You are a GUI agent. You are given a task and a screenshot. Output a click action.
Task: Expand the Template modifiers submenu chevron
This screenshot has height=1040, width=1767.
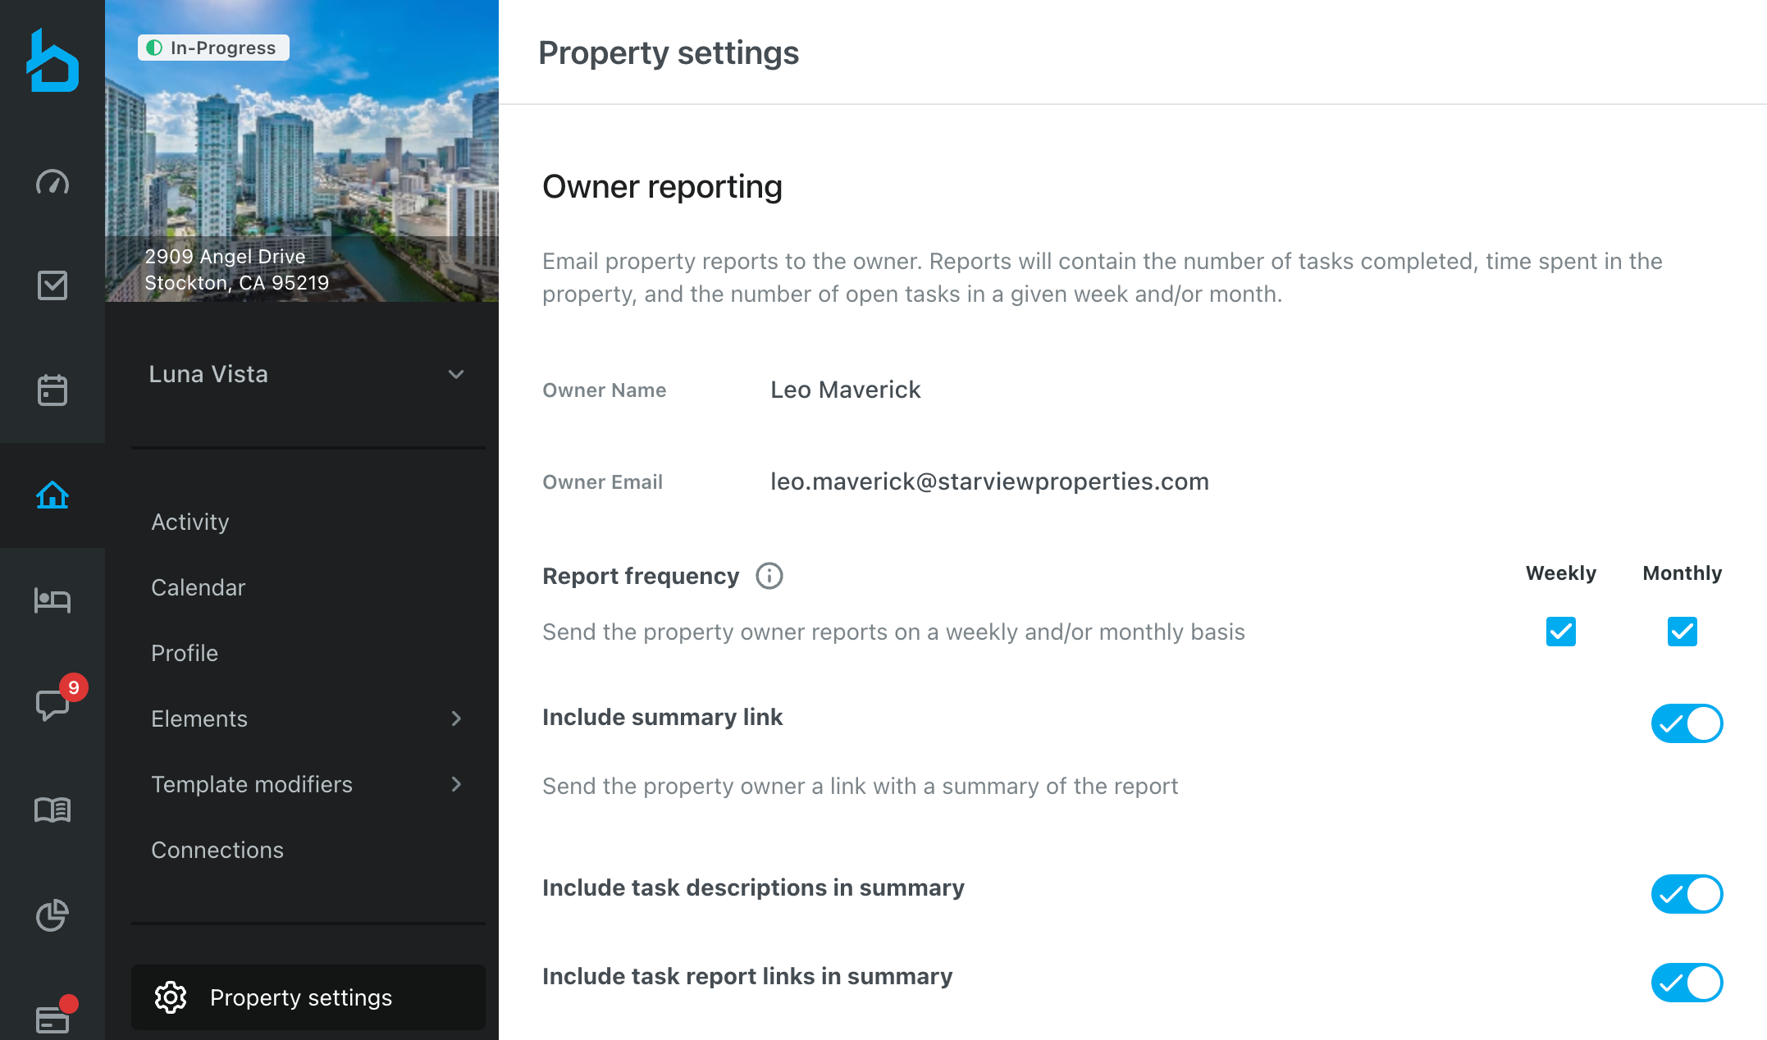click(456, 784)
